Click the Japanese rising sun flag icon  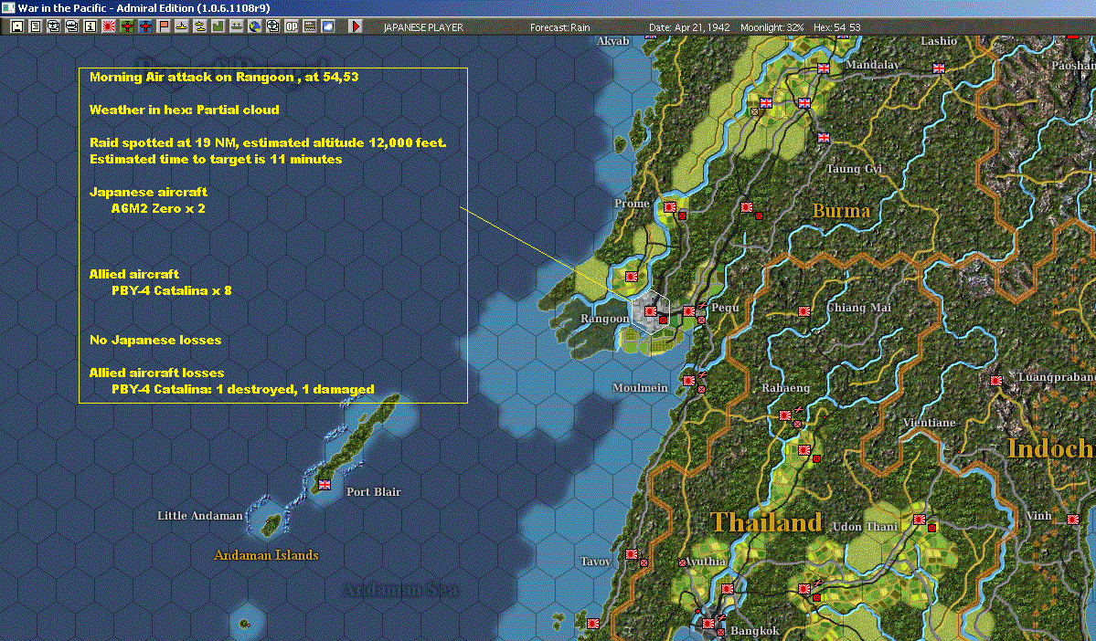click(109, 26)
